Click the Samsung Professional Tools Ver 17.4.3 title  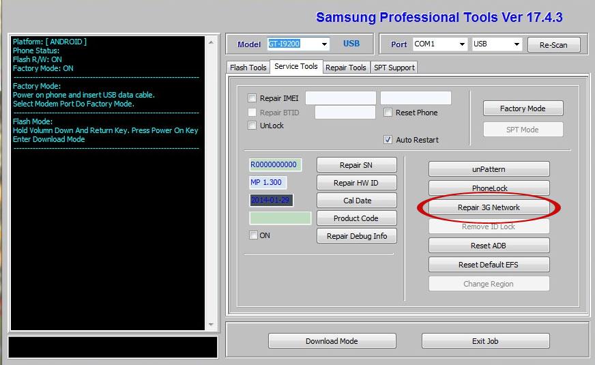439,18
